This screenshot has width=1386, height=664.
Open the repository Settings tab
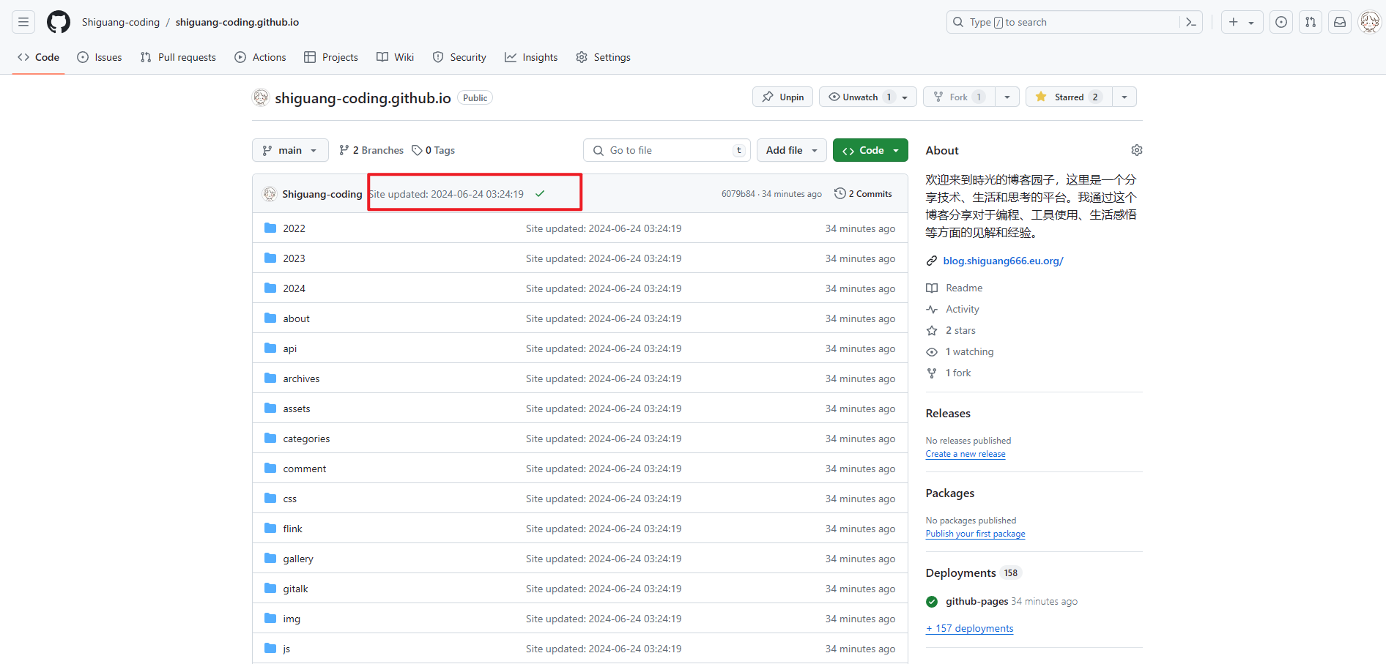point(604,57)
